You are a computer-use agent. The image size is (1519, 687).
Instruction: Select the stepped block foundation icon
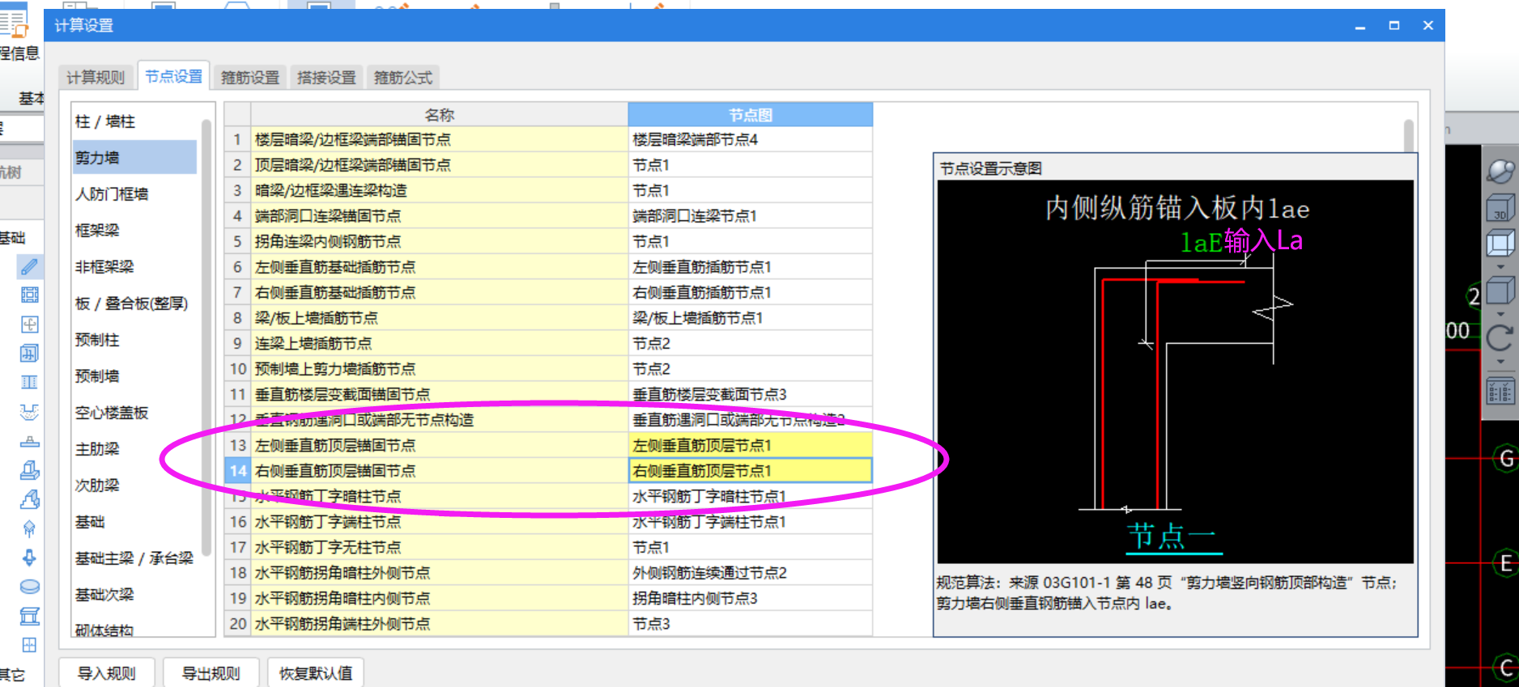pos(29,470)
